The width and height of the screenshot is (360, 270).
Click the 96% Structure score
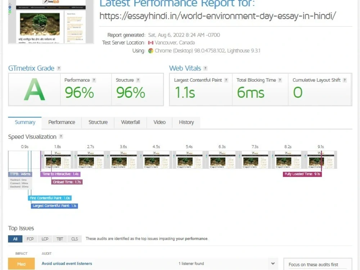point(131,93)
